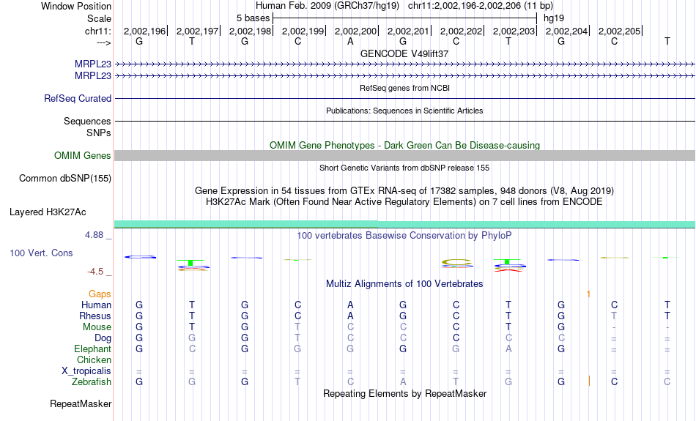
Task: Click the Human Feb. 2009 GRCh37/hg19 position text
Action: click(404, 6)
